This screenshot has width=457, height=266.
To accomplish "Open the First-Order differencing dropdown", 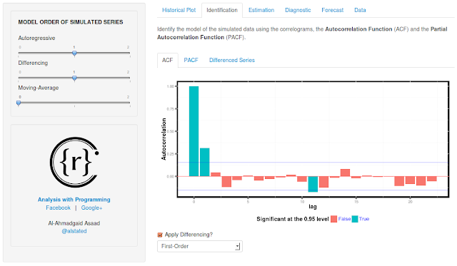I will coord(200,246).
